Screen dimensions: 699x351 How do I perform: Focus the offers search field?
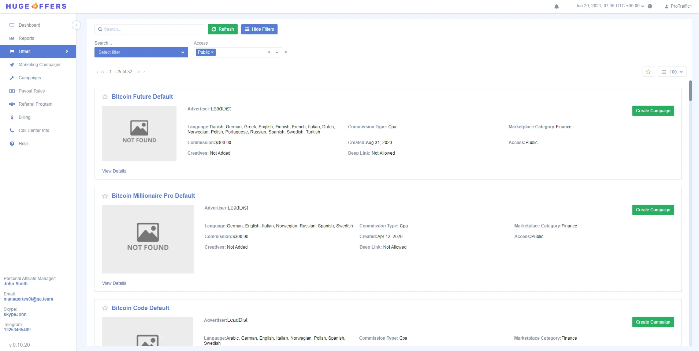(149, 29)
